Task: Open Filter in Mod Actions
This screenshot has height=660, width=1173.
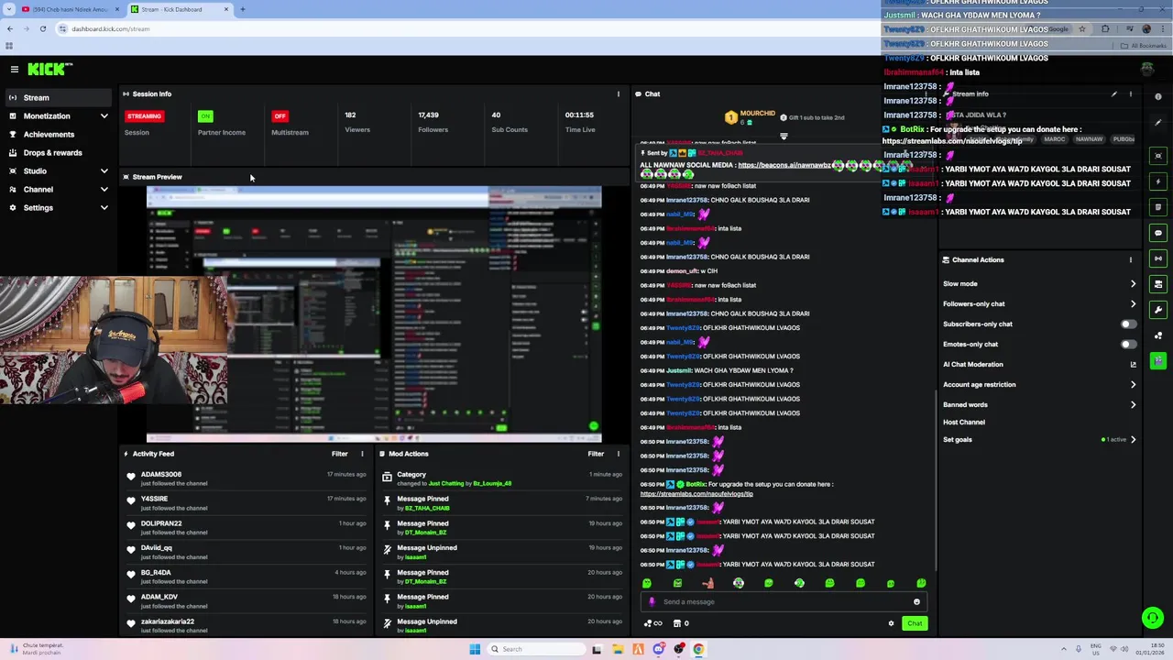Action: [x=596, y=454]
